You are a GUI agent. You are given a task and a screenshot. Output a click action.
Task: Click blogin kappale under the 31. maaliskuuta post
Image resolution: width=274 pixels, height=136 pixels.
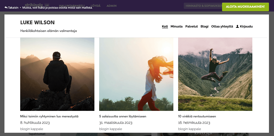(x=111, y=129)
